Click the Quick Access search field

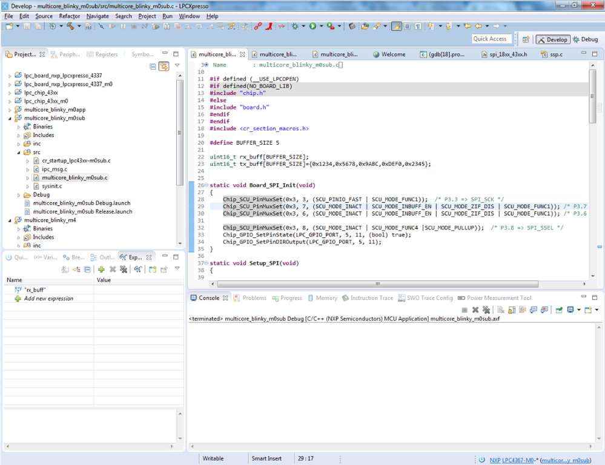pyautogui.click(x=492, y=39)
